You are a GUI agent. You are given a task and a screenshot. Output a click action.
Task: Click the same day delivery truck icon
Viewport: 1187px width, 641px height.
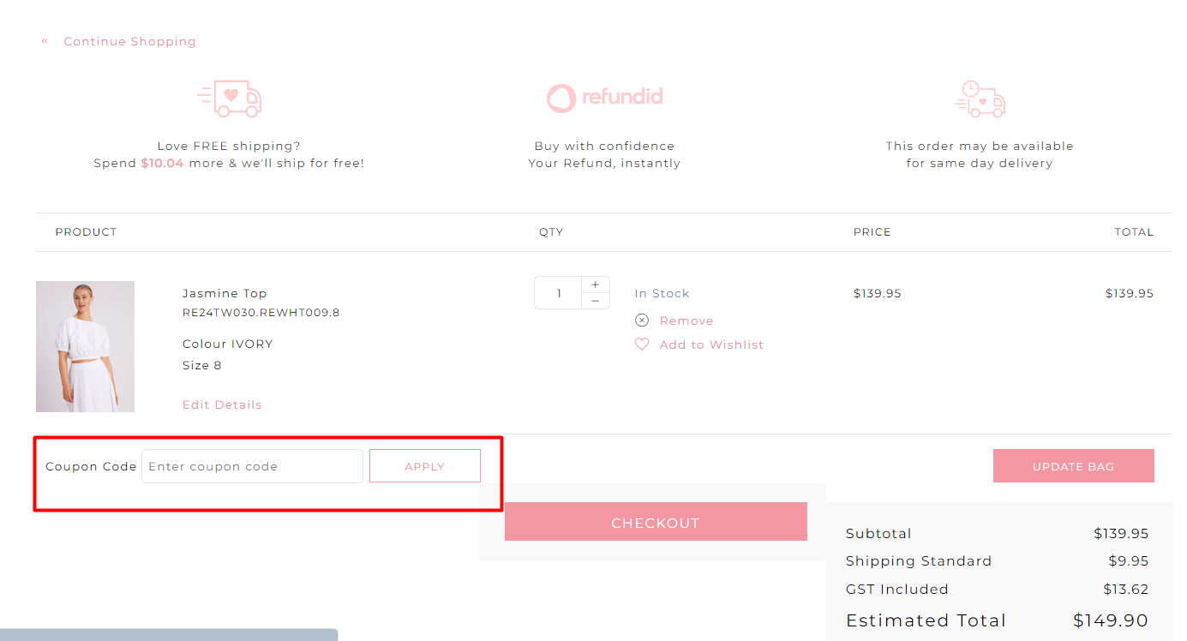click(980, 99)
